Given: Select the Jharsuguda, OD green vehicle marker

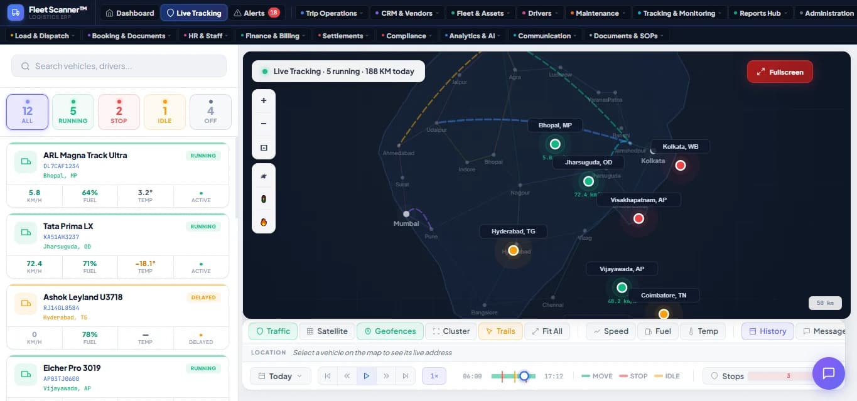Looking at the screenshot, I should click(x=588, y=181).
